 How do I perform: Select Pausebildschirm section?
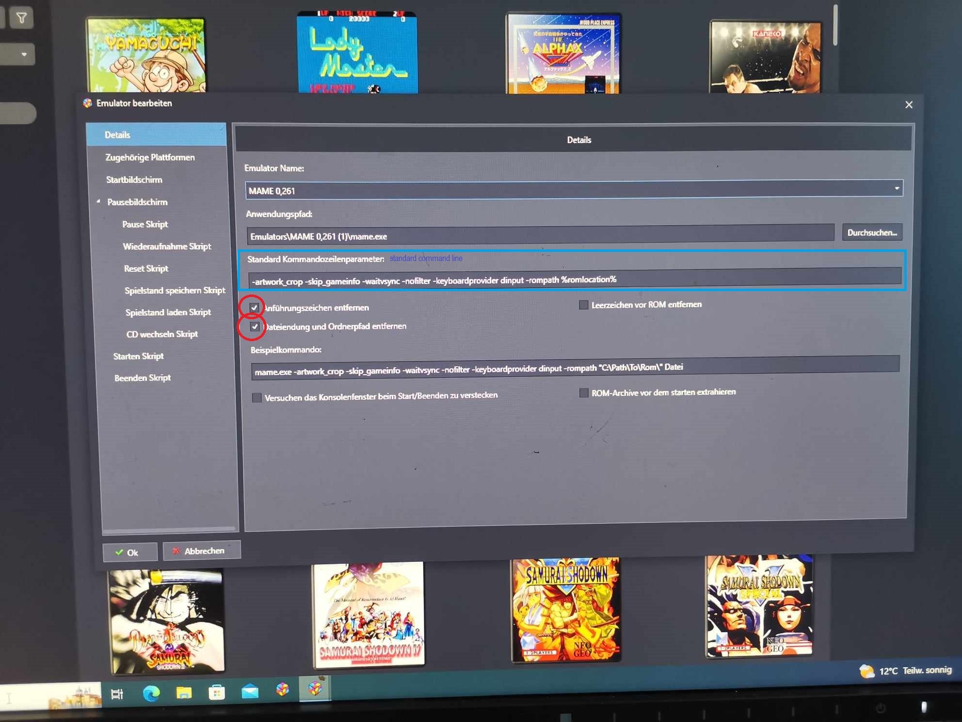[x=137, y=202]
